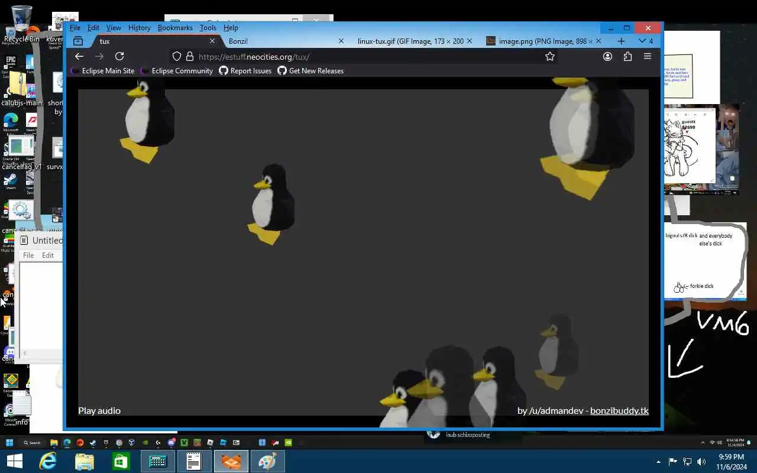
Task: Expand the list-all-tabs dropdown showing 4
Action: pyautogui.click(x=645, y=41)
